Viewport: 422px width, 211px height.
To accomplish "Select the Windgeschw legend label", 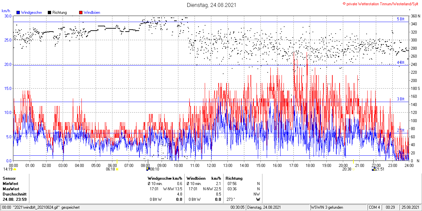I will click(x=31, y=13).
